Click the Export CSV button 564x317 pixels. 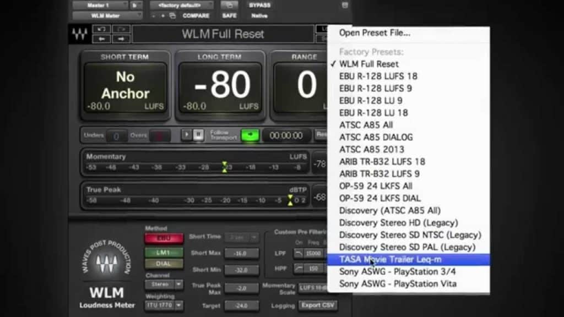318,305
